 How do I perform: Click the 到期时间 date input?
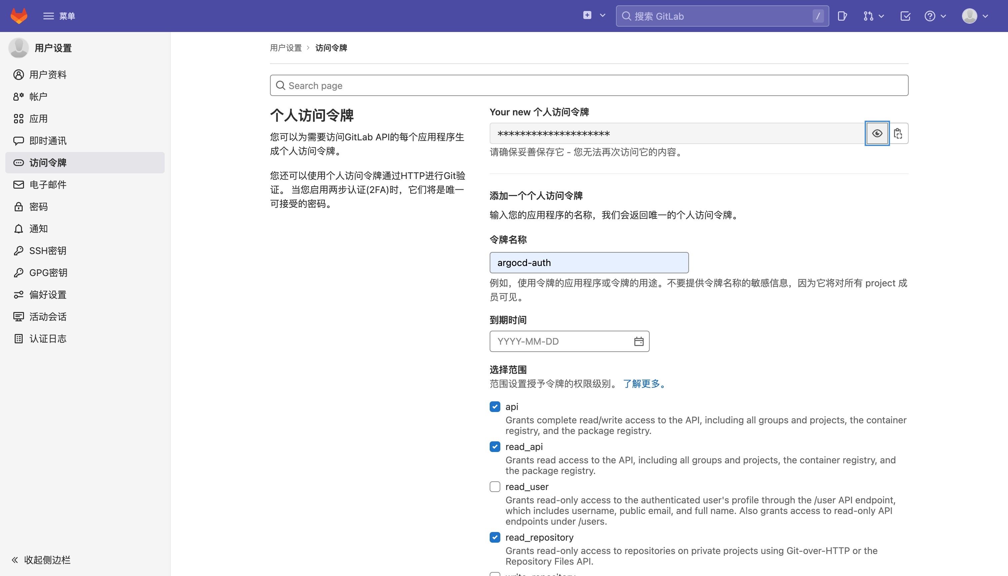click(569, 341)
